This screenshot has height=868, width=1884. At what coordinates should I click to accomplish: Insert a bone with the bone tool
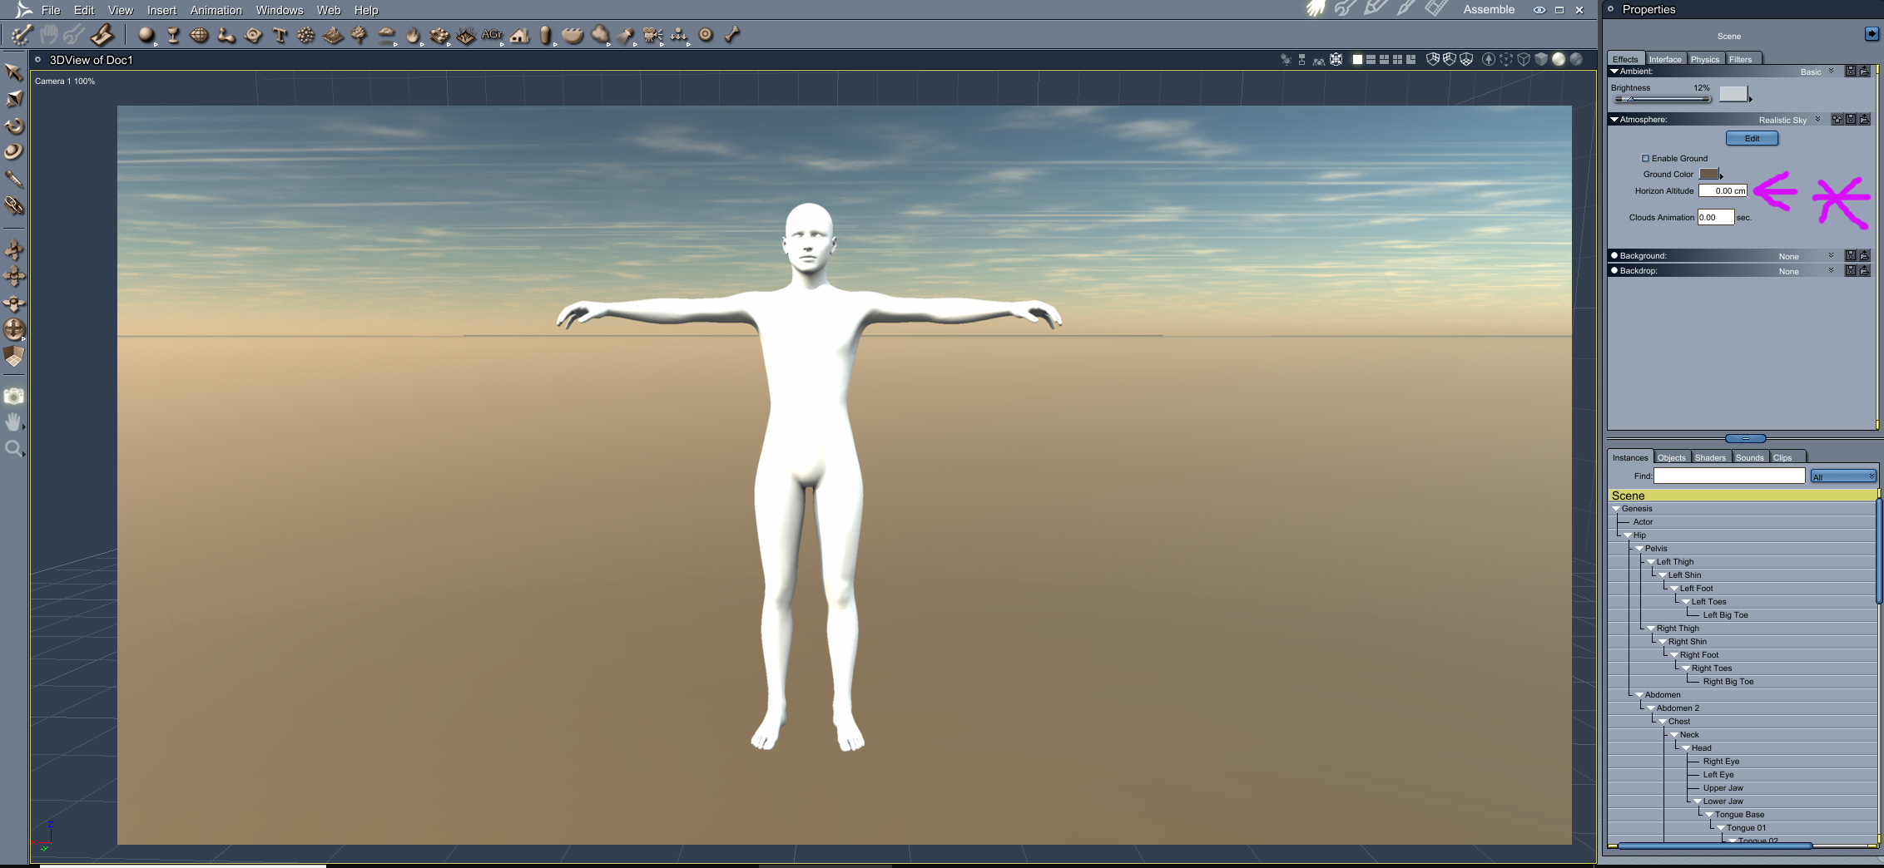click(x=732, y=35)
